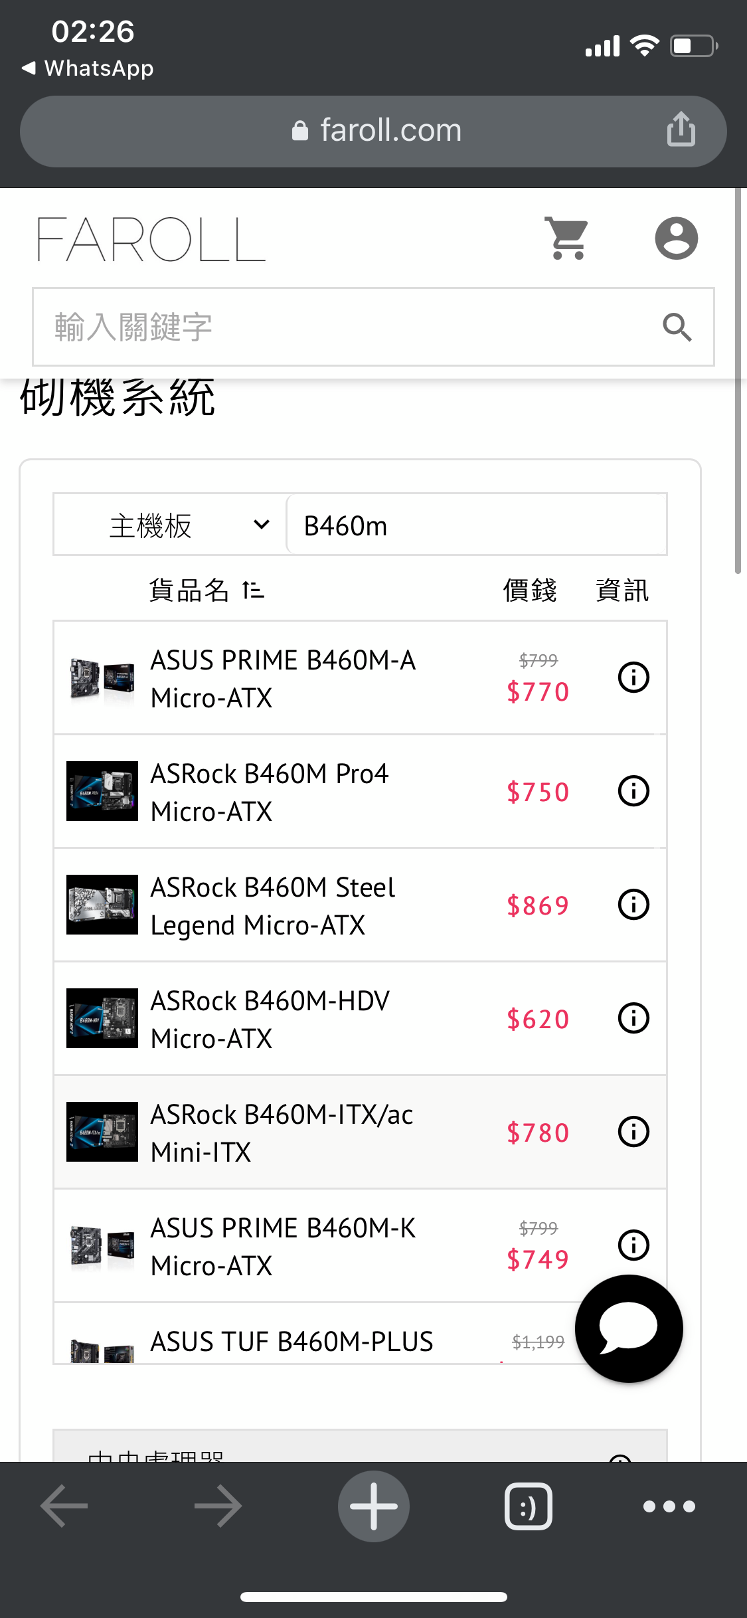Image resolution: width=747 pixels, height=1618 pixels.
Task: Sort list by 貨品名 column
Action: 206,590
